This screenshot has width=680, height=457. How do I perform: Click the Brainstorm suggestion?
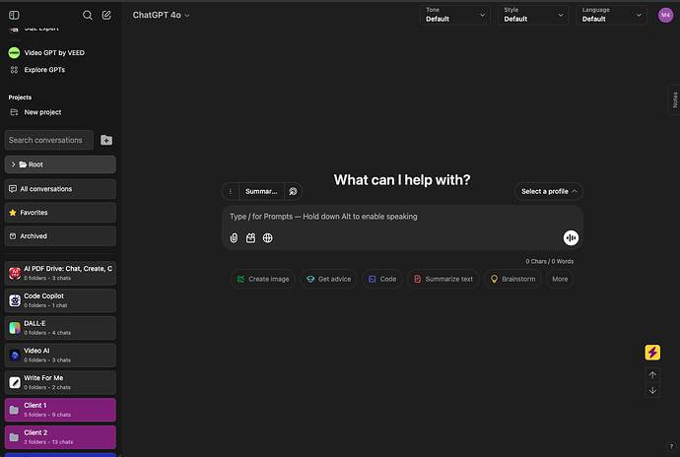512,279
